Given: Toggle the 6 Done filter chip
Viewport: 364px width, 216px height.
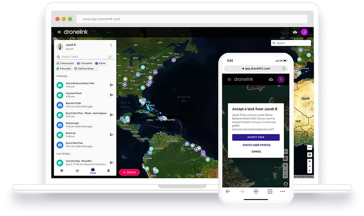Looking at the screenshot, I should (101, 63).
